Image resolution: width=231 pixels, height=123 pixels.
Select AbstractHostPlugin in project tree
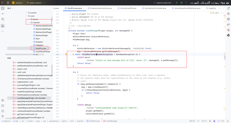42,32
